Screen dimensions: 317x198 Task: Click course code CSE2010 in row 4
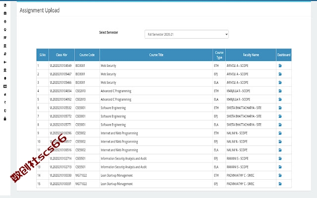[80, 91]
